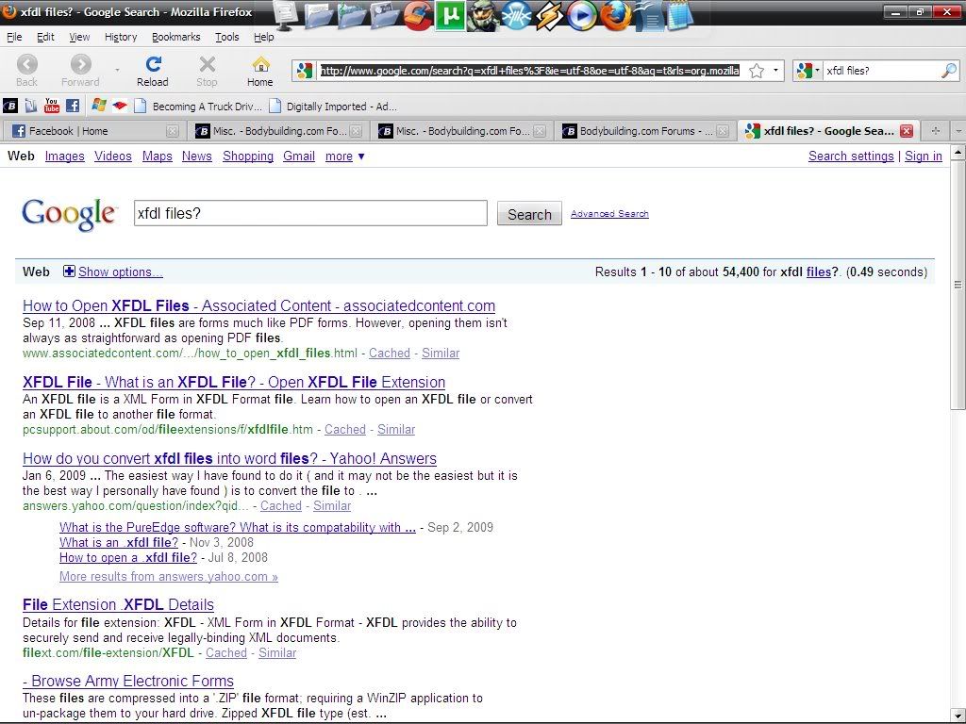The image size is (966, 724).
Task: Click the Forward arrow button
Action: [x=81, y=64]
